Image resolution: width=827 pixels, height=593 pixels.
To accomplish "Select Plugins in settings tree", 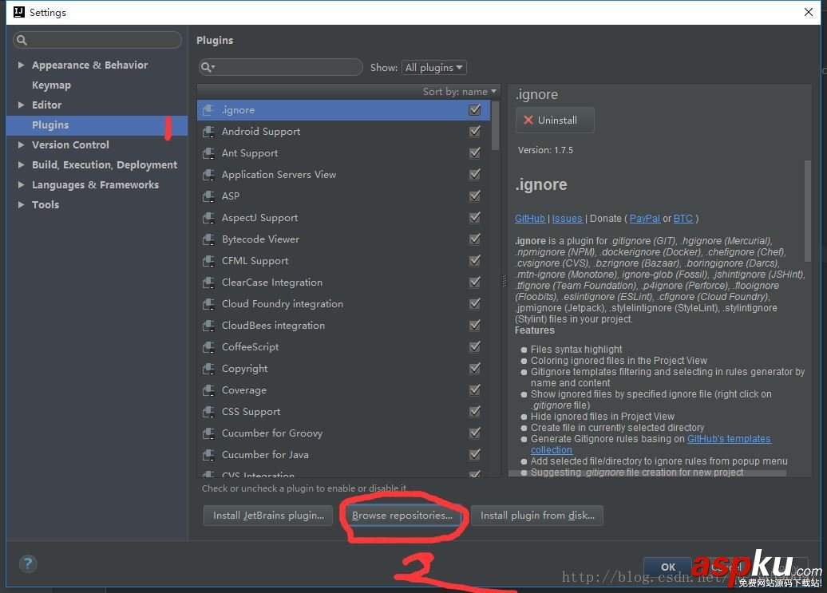I will point(97,125).
